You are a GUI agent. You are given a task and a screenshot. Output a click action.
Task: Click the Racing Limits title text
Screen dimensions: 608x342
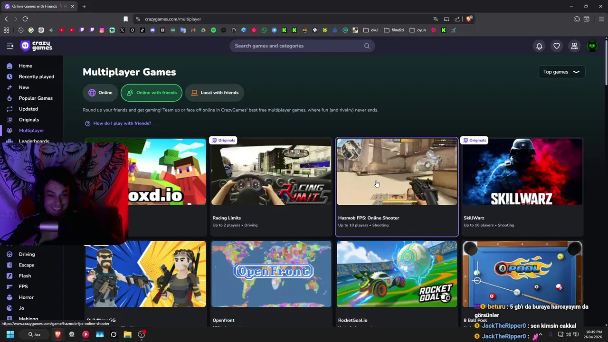227,218
